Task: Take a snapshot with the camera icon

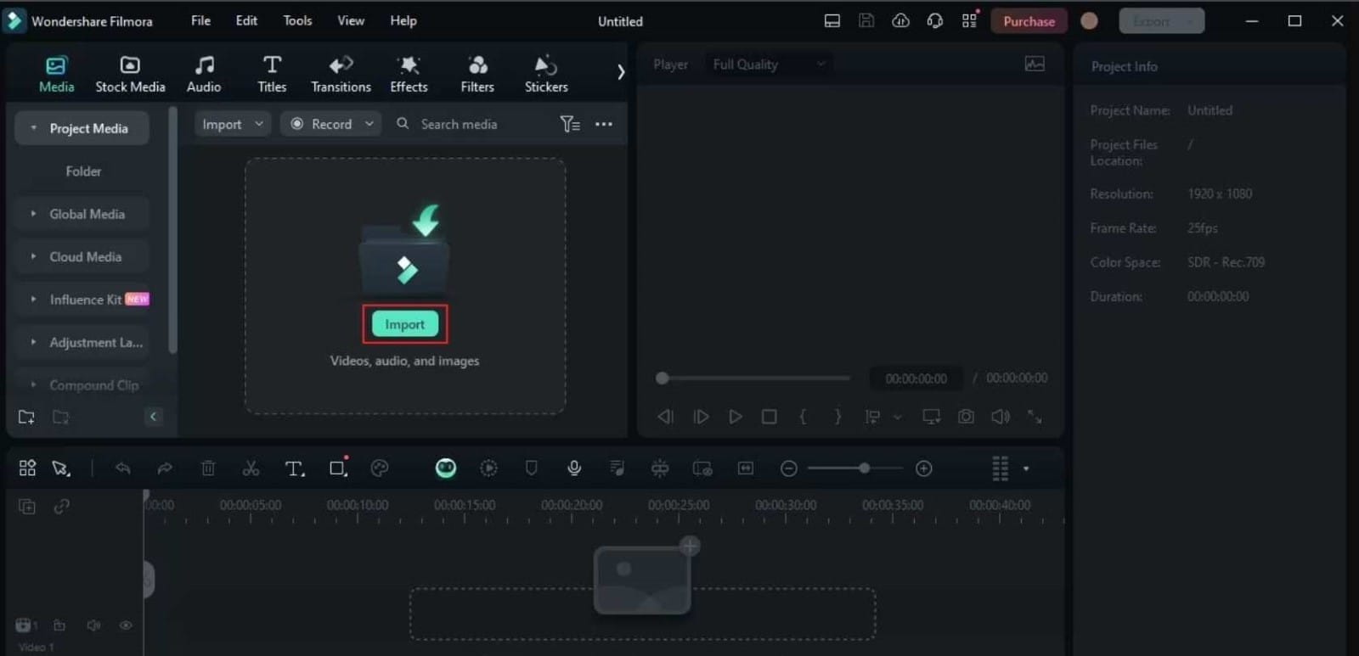Action: point(966,417)
